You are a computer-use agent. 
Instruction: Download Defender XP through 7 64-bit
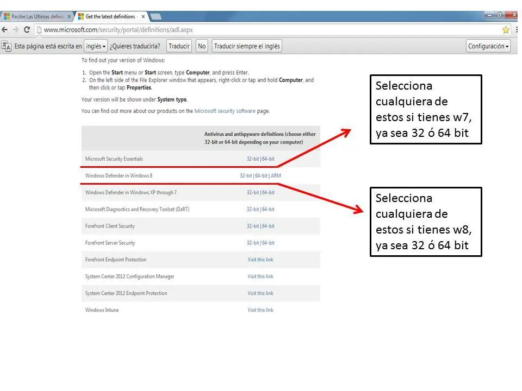(268, 192)
